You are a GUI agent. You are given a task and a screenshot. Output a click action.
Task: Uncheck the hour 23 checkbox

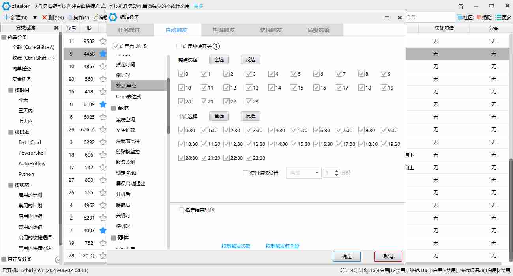249,101
